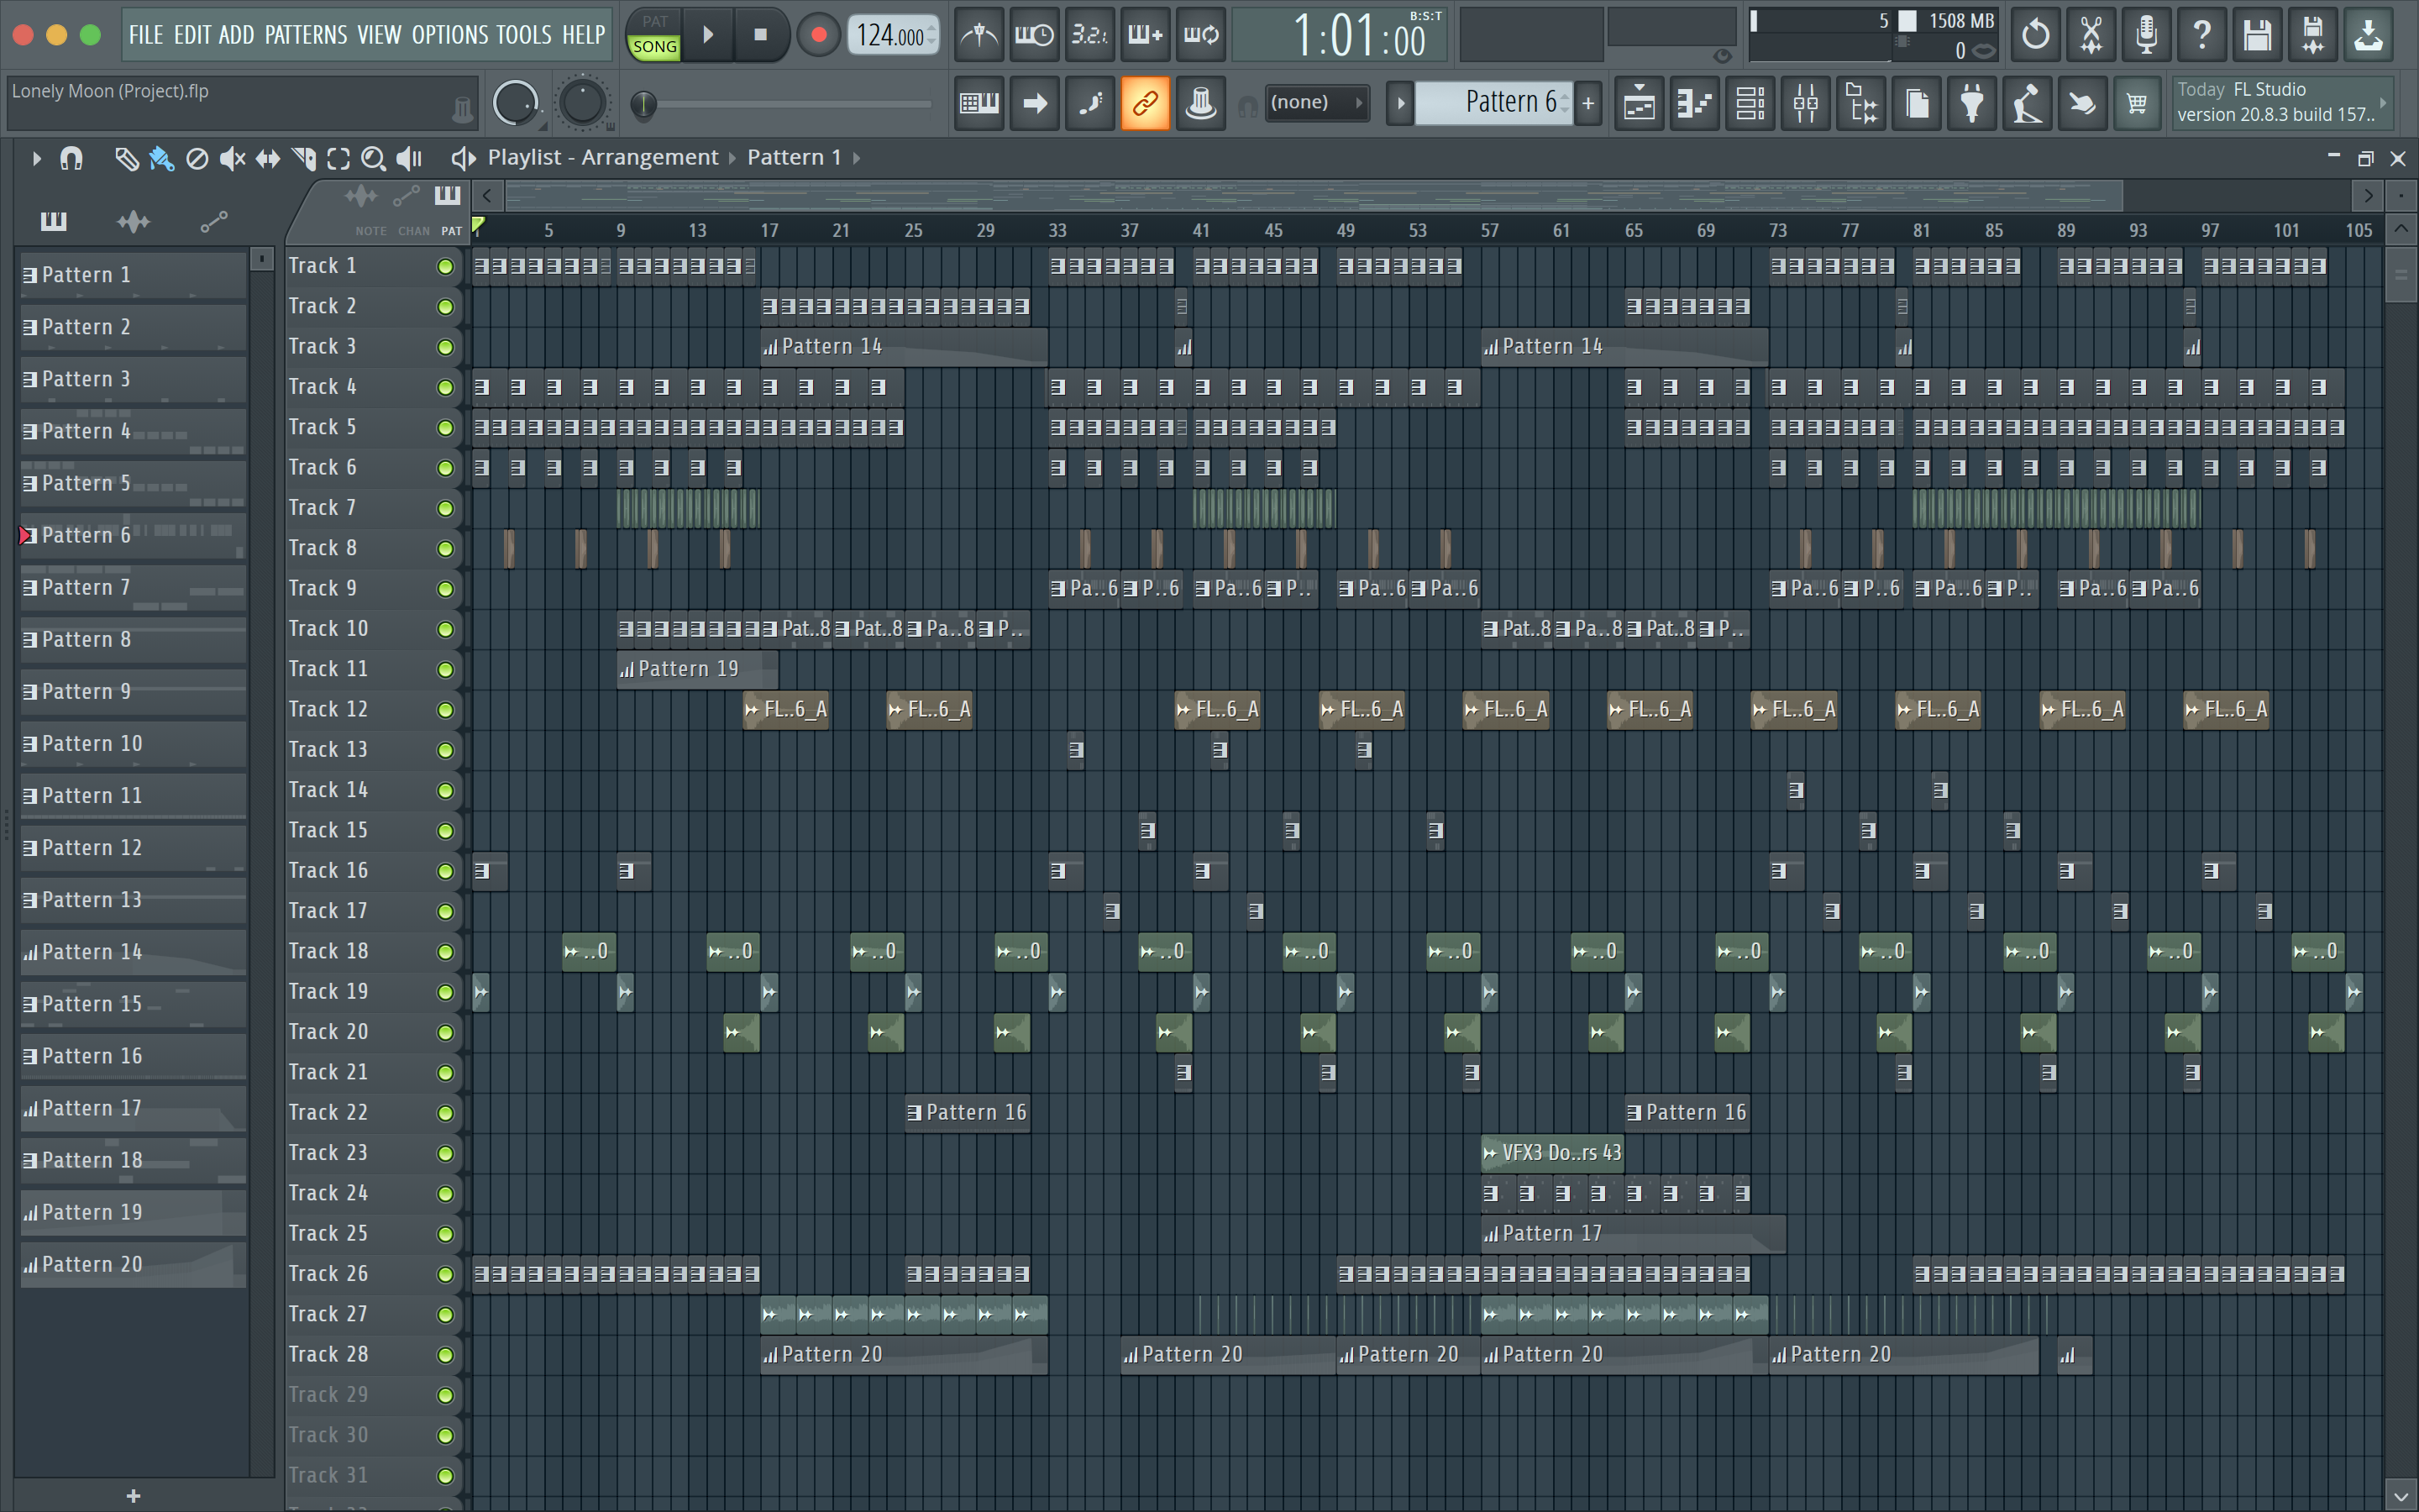Open the channel rack

(1750, 103)
